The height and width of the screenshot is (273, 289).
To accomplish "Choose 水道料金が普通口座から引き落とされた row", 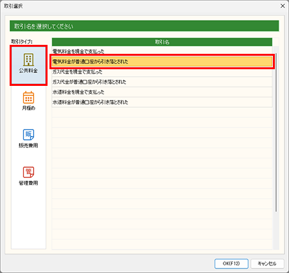I will [x=162, y=102].
